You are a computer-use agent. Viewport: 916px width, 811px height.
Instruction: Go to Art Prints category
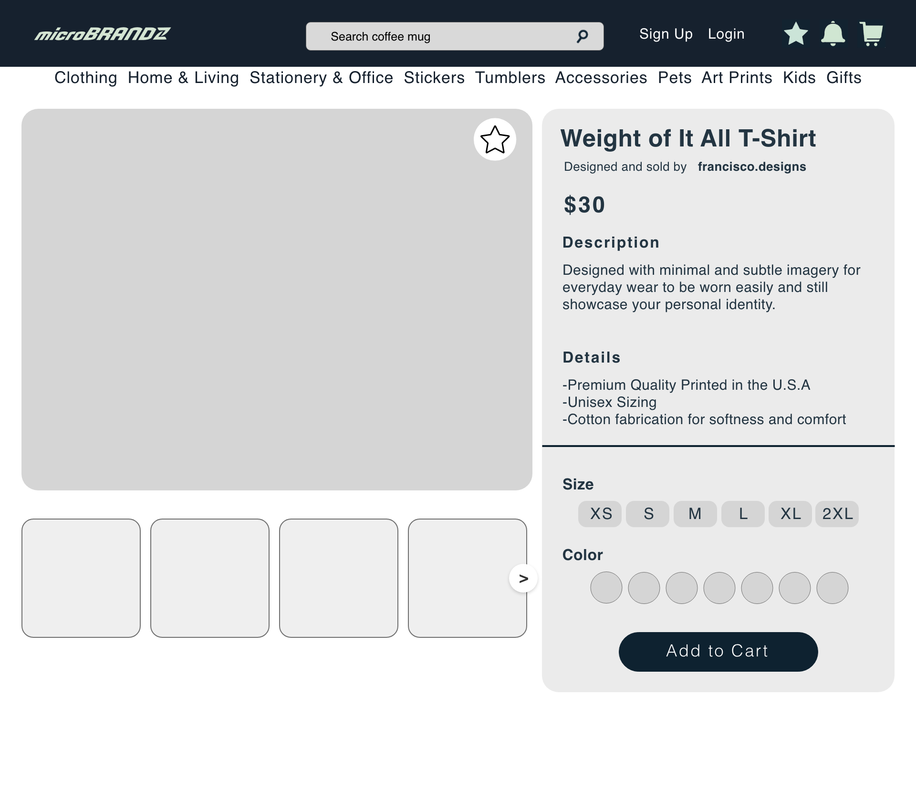pos(737,78)
